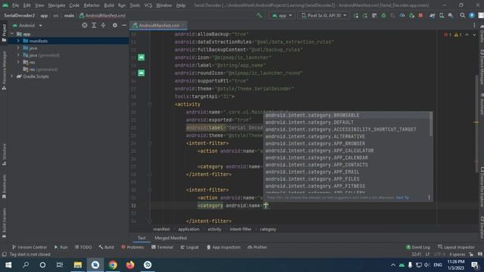
Task: Open the Refactor menu
Action: 92,5
